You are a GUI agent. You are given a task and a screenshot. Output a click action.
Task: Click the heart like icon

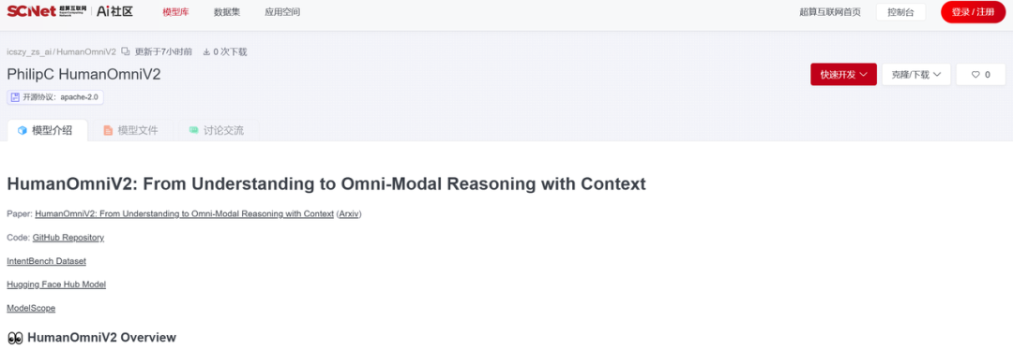[x=975, y=75]
